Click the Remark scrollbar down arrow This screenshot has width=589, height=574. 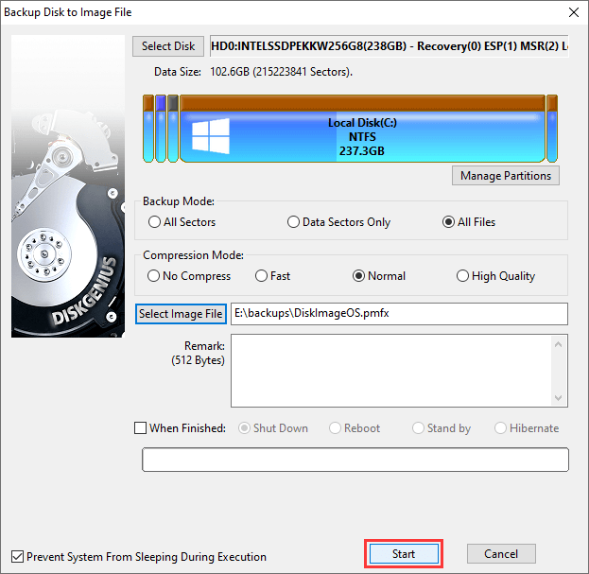coord(559,398)
